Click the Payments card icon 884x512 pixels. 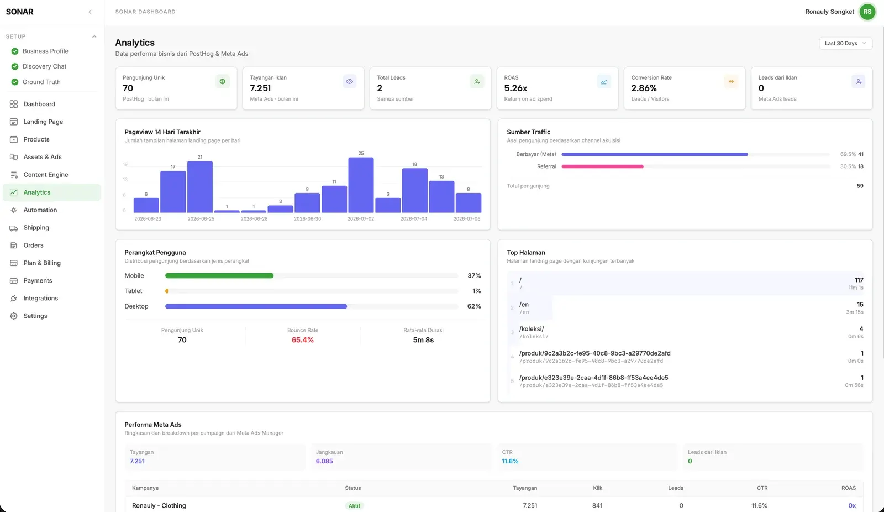[14, 281]
